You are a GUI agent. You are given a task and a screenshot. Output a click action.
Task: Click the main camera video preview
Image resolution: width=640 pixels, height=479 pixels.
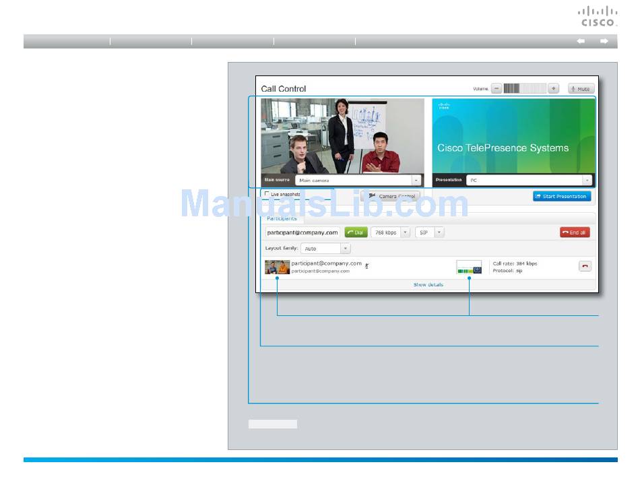[x=342, y=136]
